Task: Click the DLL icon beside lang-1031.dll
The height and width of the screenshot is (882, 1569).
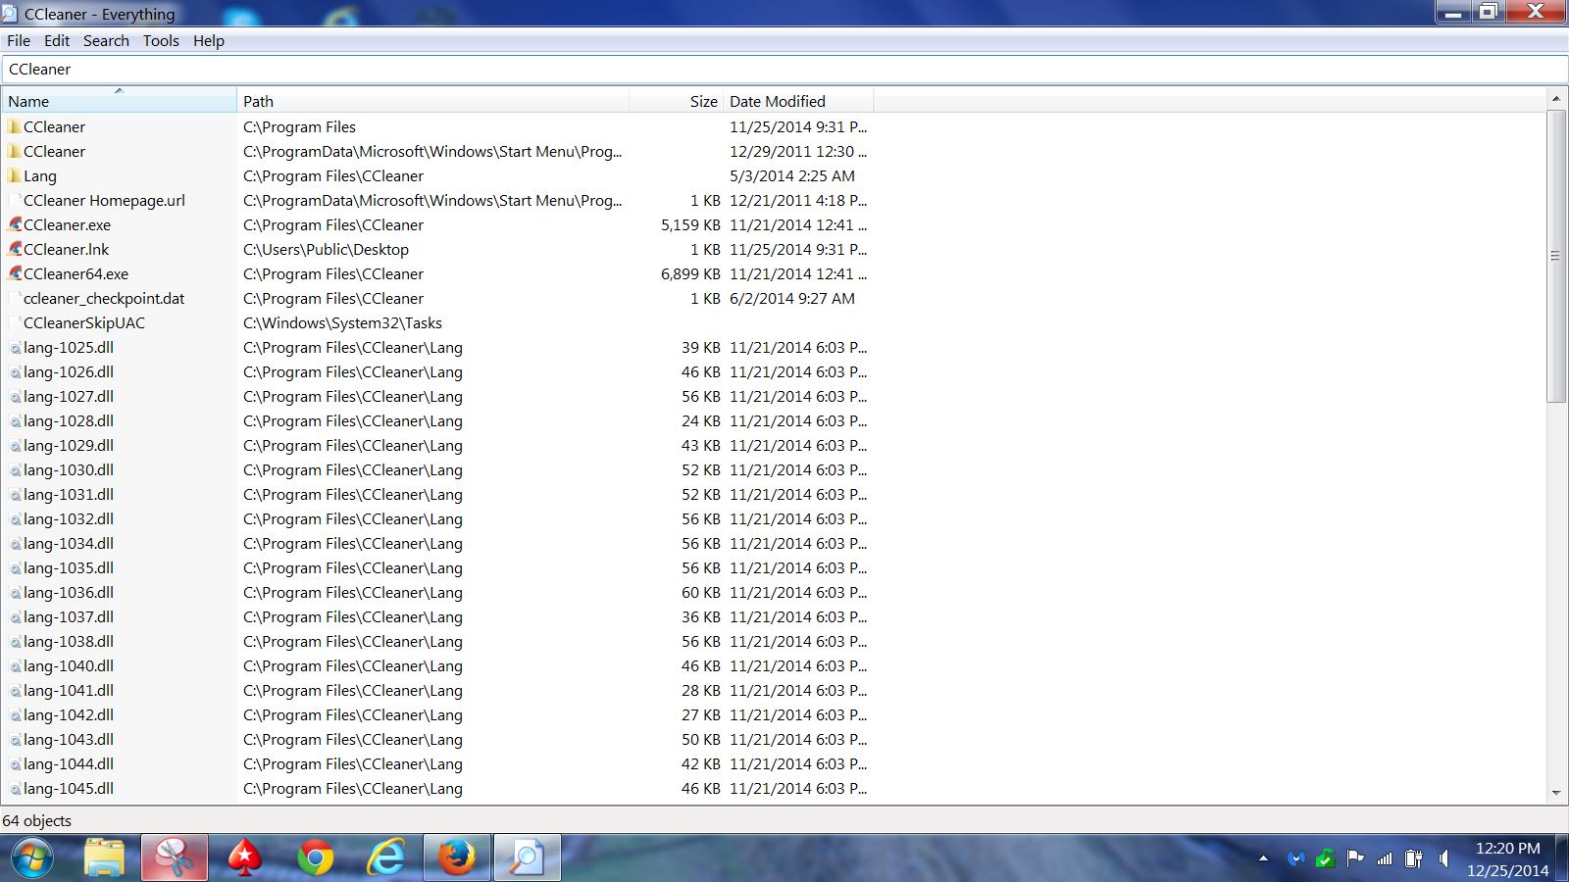Action: pyautogui.click(x=15, y=495)
